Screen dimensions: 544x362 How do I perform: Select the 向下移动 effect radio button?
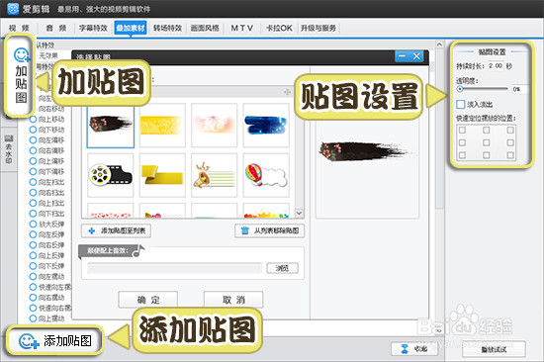click(33, 130)
